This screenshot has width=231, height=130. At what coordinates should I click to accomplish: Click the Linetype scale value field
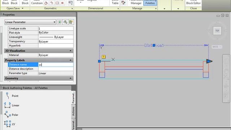[56, 29]
